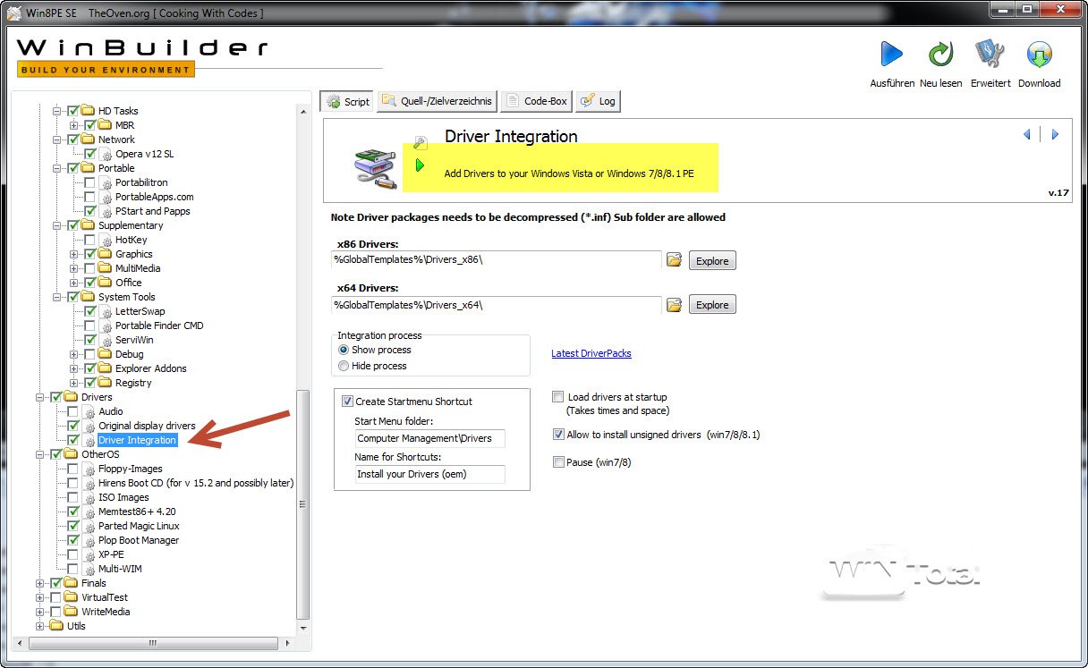Click the HD Tasks folder icon
The height and width of the screenshot is (668, 1088).
click(x=89, y=111)
